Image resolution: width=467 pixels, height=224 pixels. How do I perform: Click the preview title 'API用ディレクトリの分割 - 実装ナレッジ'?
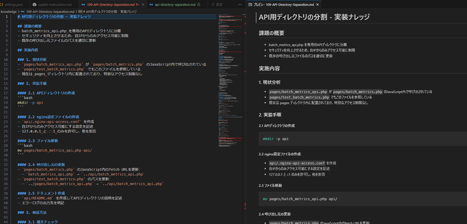[314, 18]
